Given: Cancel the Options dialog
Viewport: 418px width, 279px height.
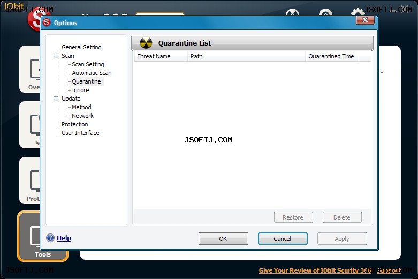Looking at the screenshot, I should 283,239.
